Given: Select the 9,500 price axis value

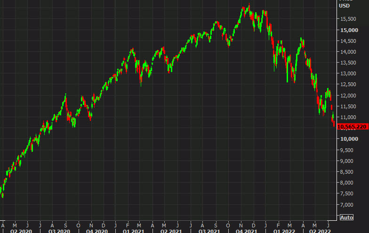Looking at the screenshot, I should (347, 150).
